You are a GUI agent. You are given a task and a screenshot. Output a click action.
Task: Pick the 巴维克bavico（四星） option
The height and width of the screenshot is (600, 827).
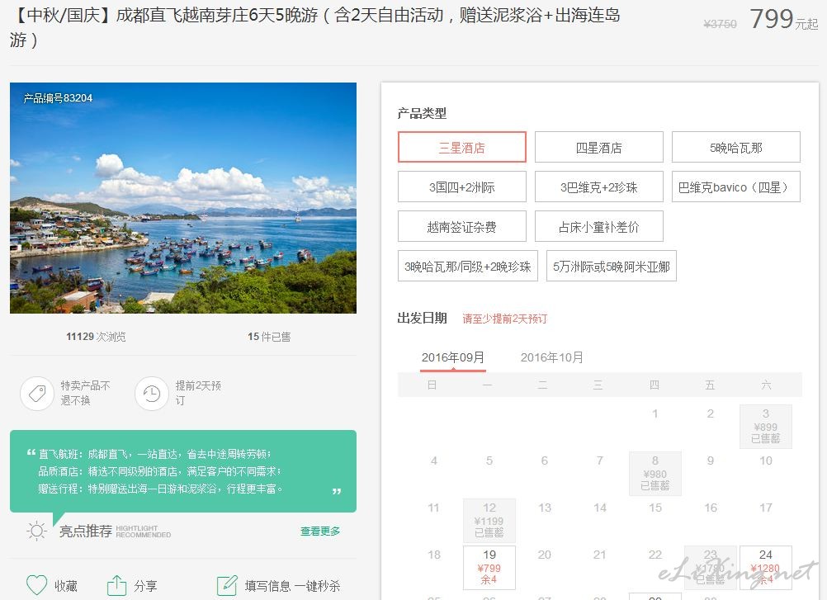coord(735,187)
